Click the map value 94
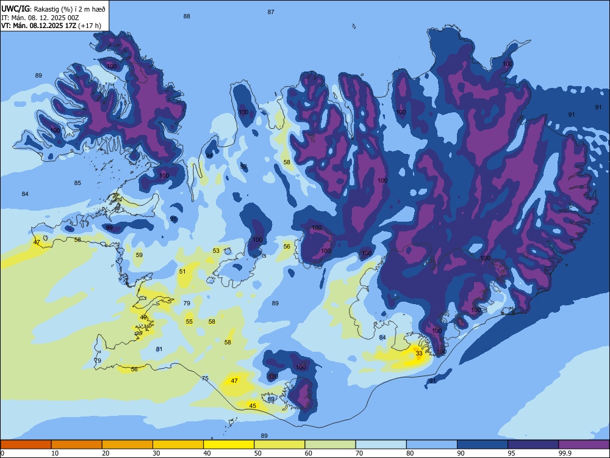This screenshot has width=610, height=458. [210, 155]
